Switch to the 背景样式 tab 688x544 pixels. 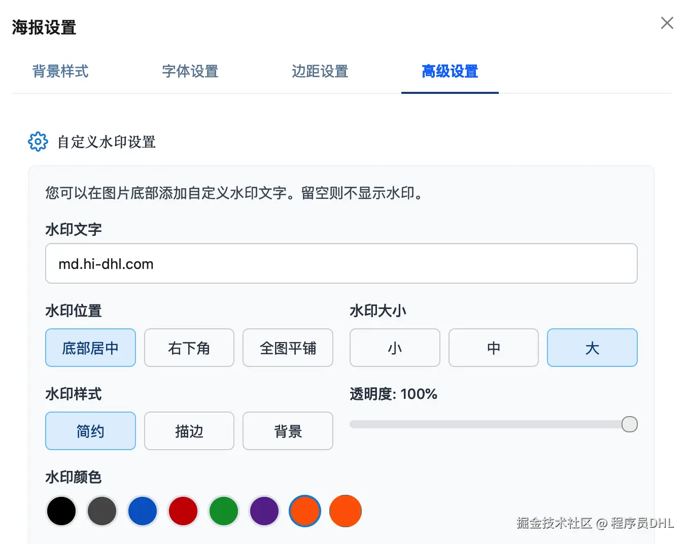pos(60,72)
